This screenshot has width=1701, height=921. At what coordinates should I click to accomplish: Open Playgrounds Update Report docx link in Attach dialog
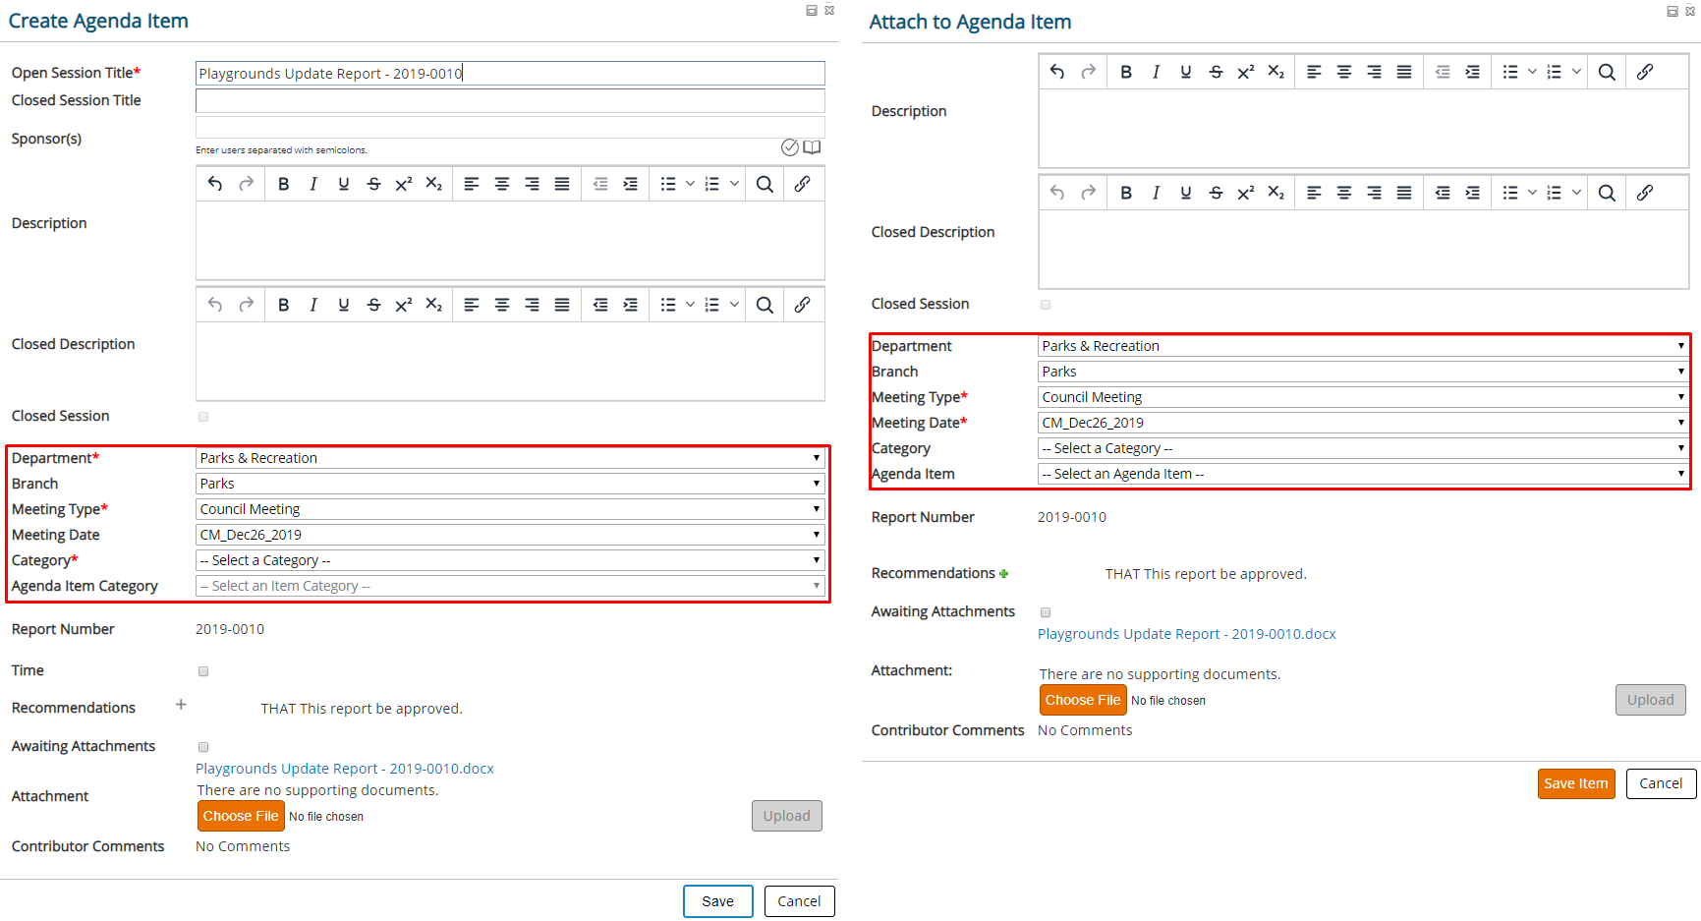pyautogui.click(x=1187, y=634)
